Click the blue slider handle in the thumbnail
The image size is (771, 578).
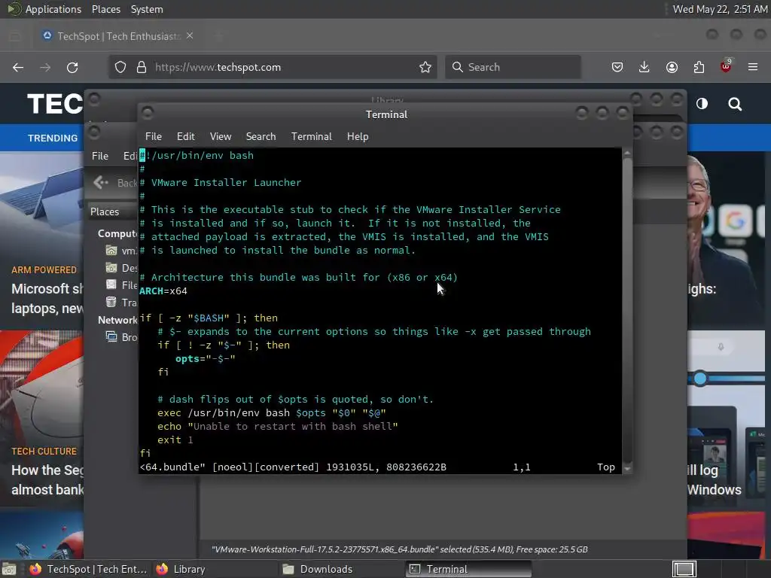[x=700, y=379]
